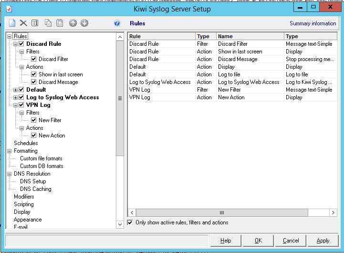Click the table scroll right arrow

point(333,212)
